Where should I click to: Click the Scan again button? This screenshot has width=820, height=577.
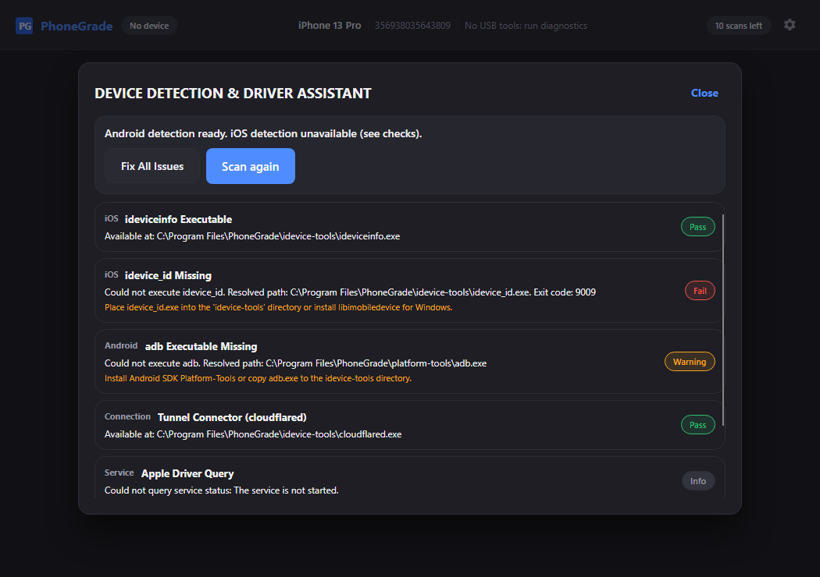pos(251,166)
